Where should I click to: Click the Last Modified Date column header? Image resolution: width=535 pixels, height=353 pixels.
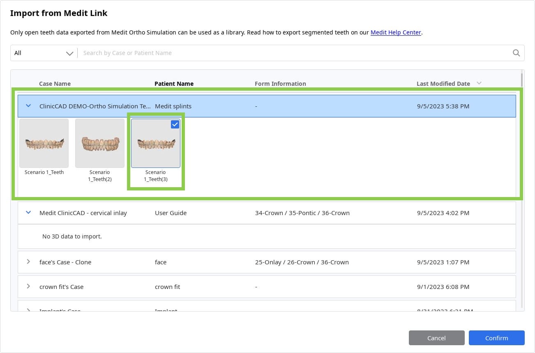pyautogui.click(x=443, y=84)
